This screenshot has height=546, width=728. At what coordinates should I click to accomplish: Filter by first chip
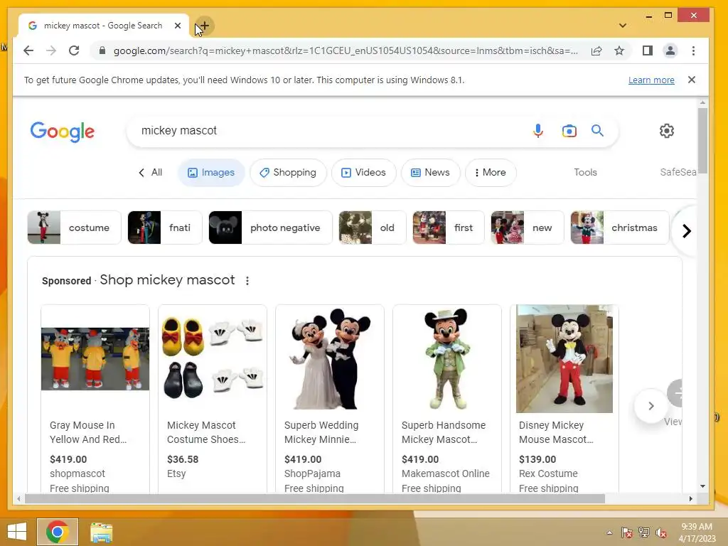[449, 227]
